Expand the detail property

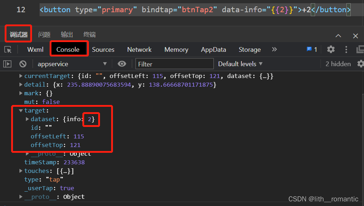pyautogui.click(x=21, y=84)
